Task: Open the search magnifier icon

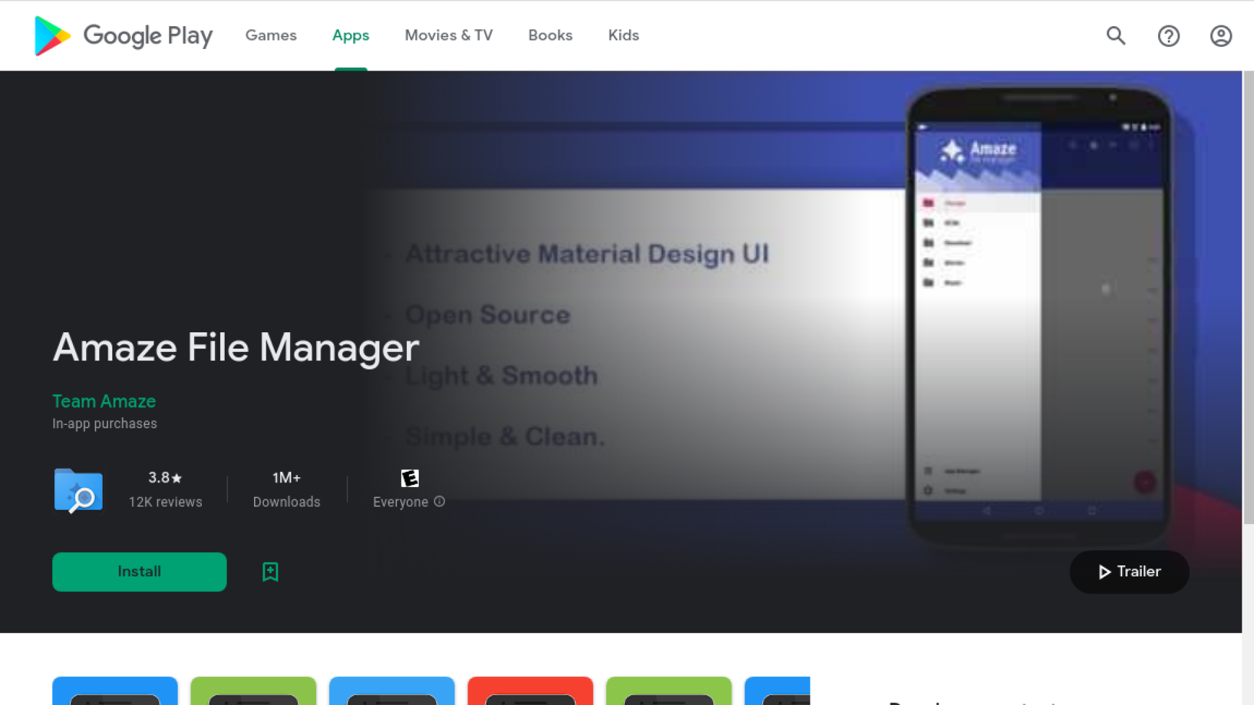Action: click(1116, 35)
